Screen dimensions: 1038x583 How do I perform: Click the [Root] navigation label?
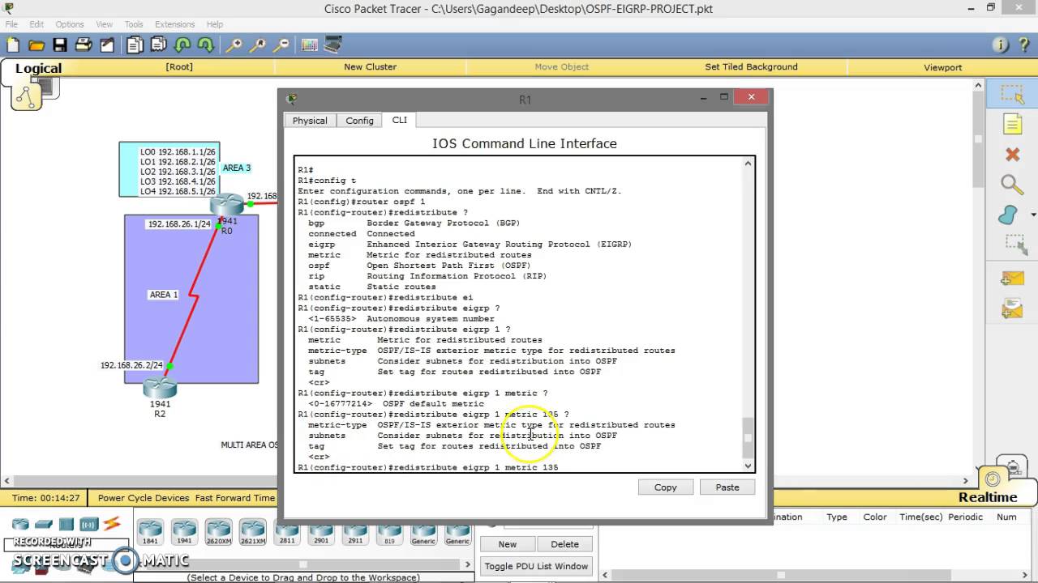tap(179, 66)
